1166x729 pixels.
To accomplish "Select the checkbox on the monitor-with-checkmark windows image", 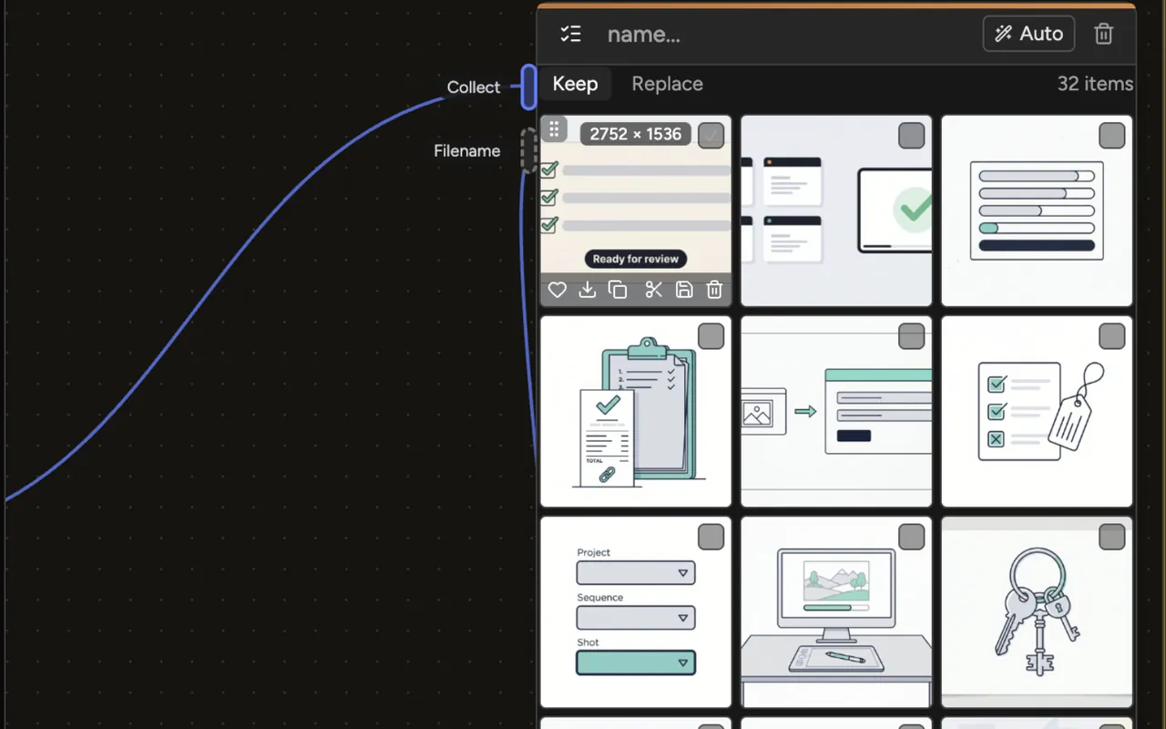I will [x=912, y=136].
